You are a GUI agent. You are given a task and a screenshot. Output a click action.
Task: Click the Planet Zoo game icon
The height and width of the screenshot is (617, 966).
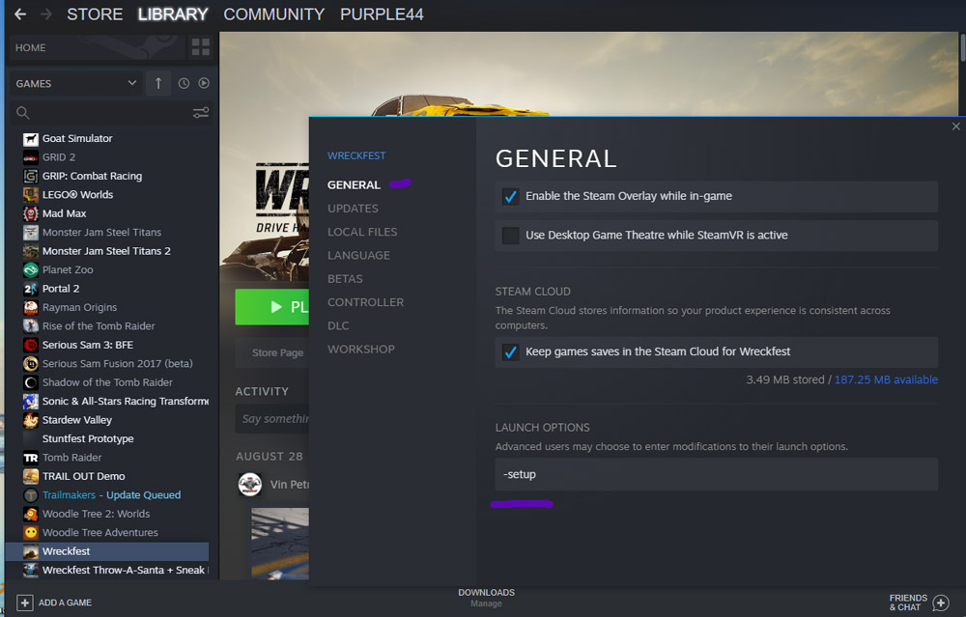point(31,270)
